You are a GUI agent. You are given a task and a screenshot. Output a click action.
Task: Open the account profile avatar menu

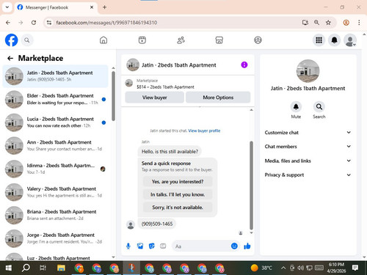pyautogui.click(x=350, y=40)
